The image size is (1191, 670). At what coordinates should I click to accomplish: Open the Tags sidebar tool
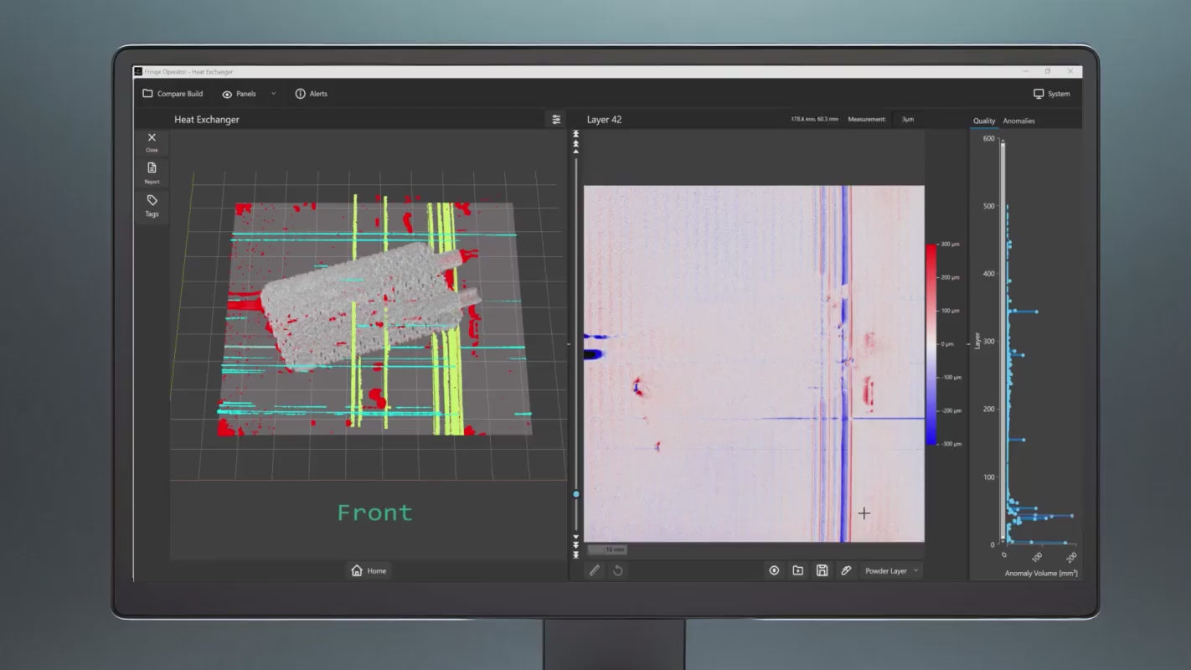tap(152, 204)
